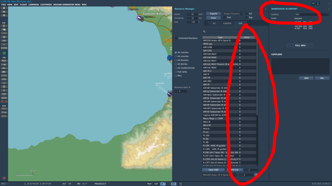Image resolution: width=332 pixels, height=186 pixels.
Task: Tick the Fuel copy checkbox
Action: tap(224, 18)
